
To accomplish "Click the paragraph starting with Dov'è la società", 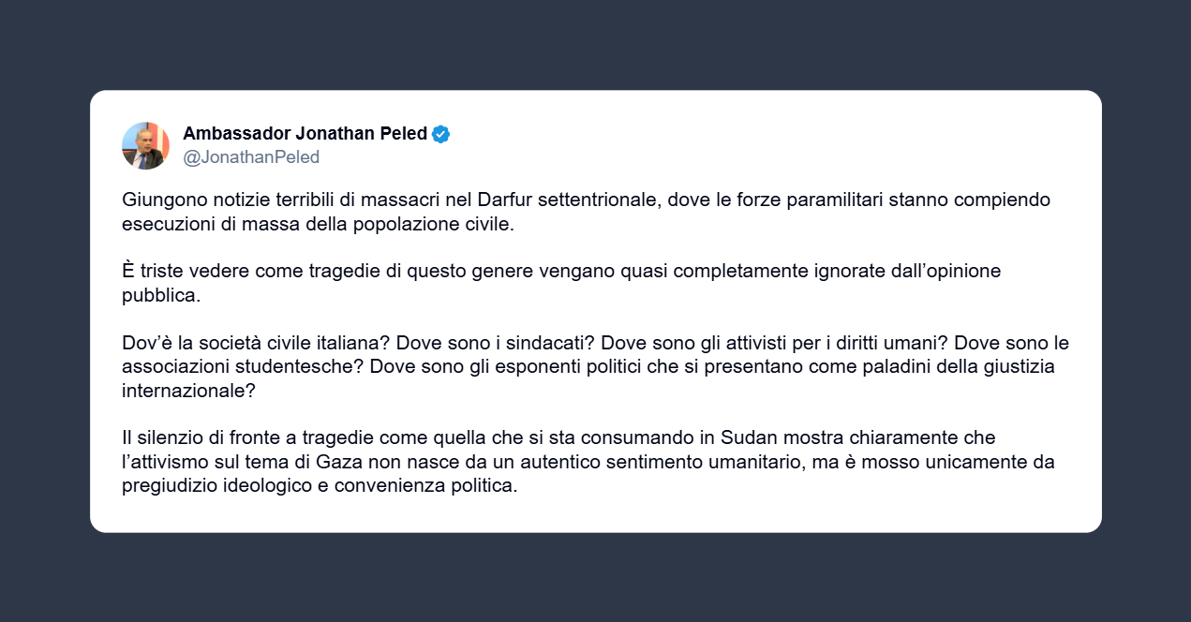I will 595,366.
